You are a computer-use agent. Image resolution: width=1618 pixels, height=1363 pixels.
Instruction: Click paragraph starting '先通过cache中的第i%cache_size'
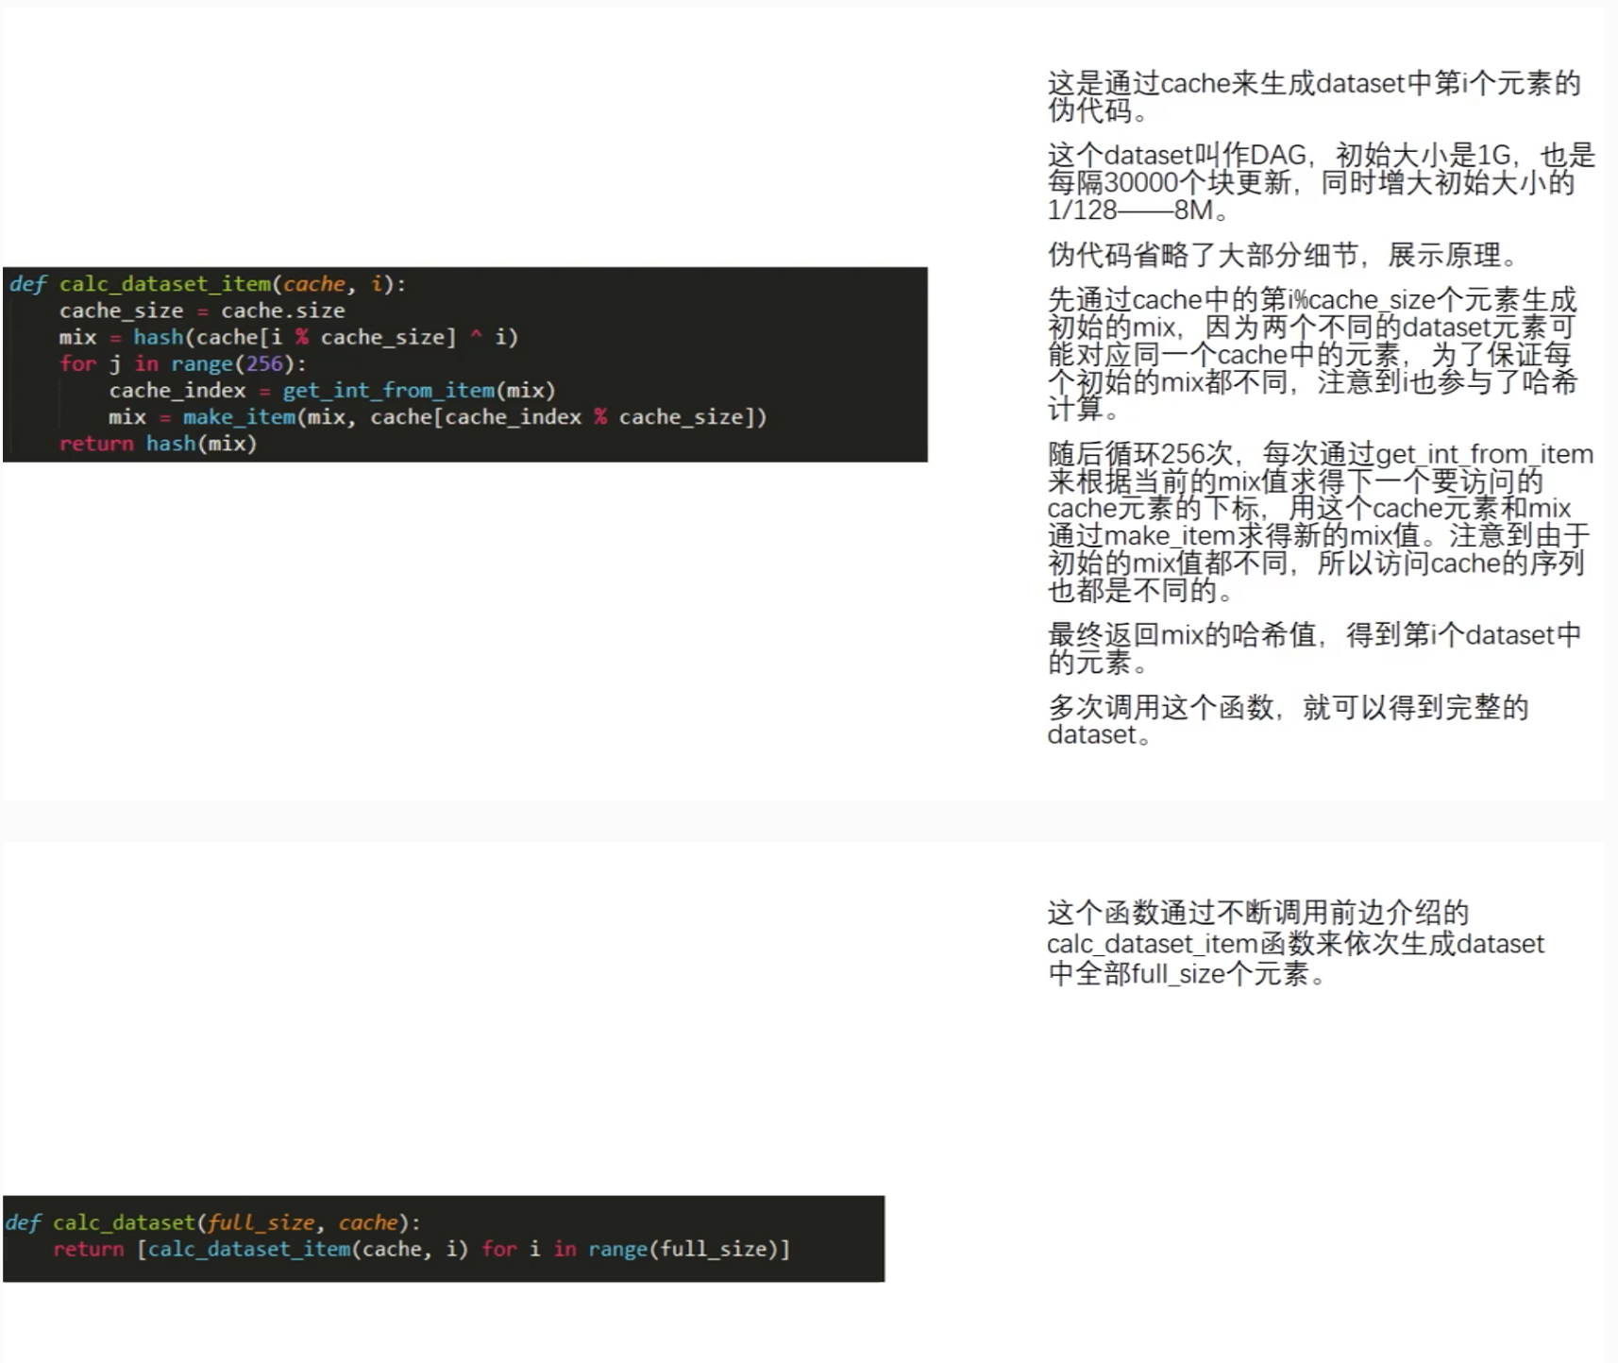(1312, 354)
